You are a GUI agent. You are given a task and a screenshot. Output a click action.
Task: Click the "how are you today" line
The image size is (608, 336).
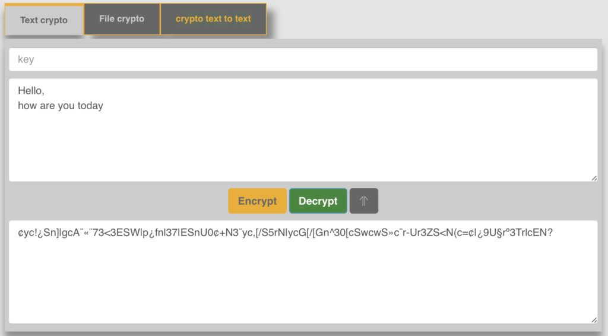tap(61, 106)
